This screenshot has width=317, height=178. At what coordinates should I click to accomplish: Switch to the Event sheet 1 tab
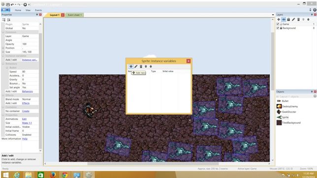75,15
